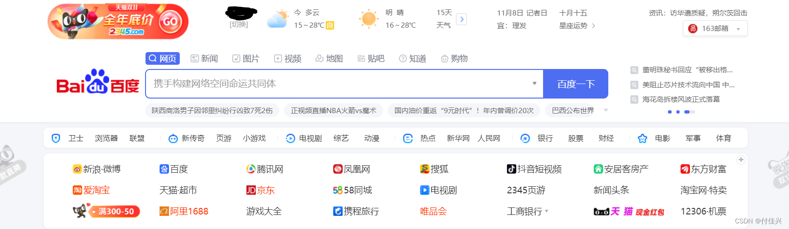Click the 银行 finance category icon
789x229 pixels.
(x=525, y=138)
